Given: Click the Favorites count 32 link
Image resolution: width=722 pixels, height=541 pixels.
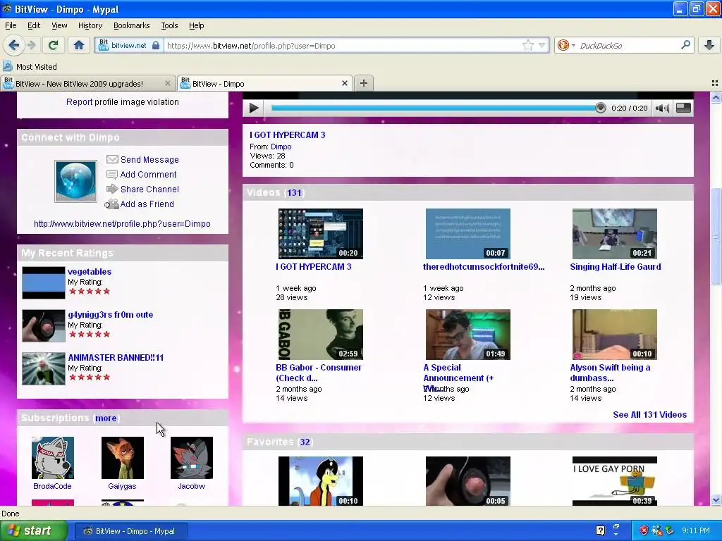Looking at the screenshot, I should pos(305,442).
